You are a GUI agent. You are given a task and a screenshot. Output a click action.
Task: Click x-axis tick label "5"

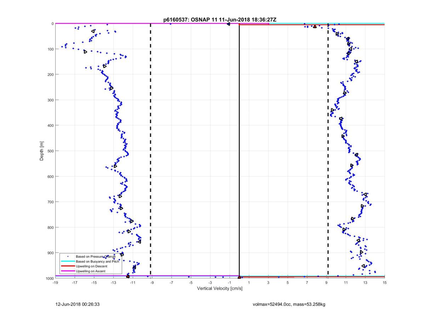tap(288, 283)
